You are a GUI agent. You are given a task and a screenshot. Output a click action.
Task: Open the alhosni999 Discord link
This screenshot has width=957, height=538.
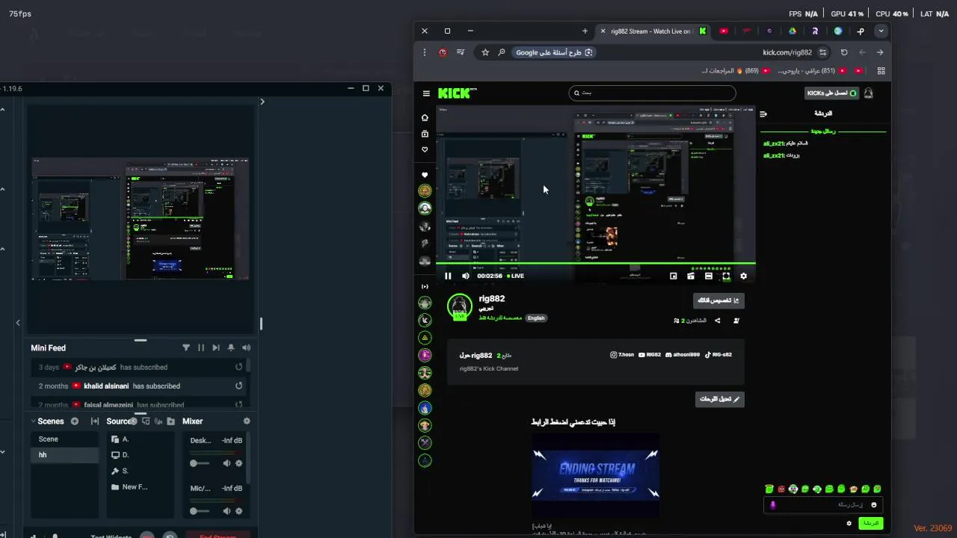683,355
